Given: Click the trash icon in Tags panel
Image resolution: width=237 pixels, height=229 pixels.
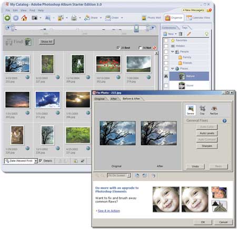Looking at the screenshot, I should pos(181,34).
